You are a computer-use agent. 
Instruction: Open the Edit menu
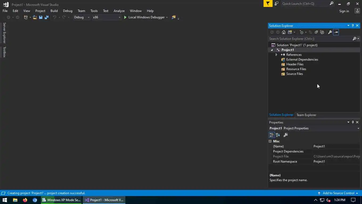(x=15, y=11)
